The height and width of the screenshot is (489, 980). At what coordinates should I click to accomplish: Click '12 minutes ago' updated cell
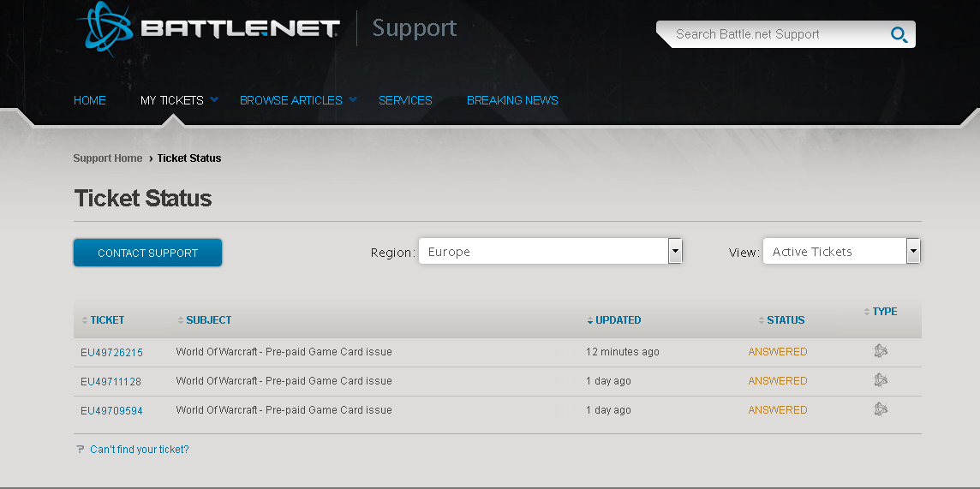click(623, 352)
